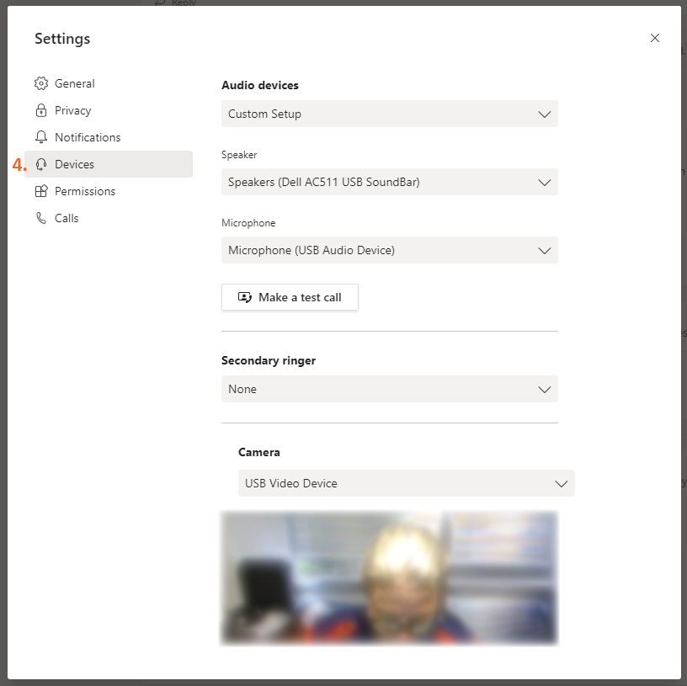
Task: Click the lock icon next to Privacy
Action: (41, 110)
